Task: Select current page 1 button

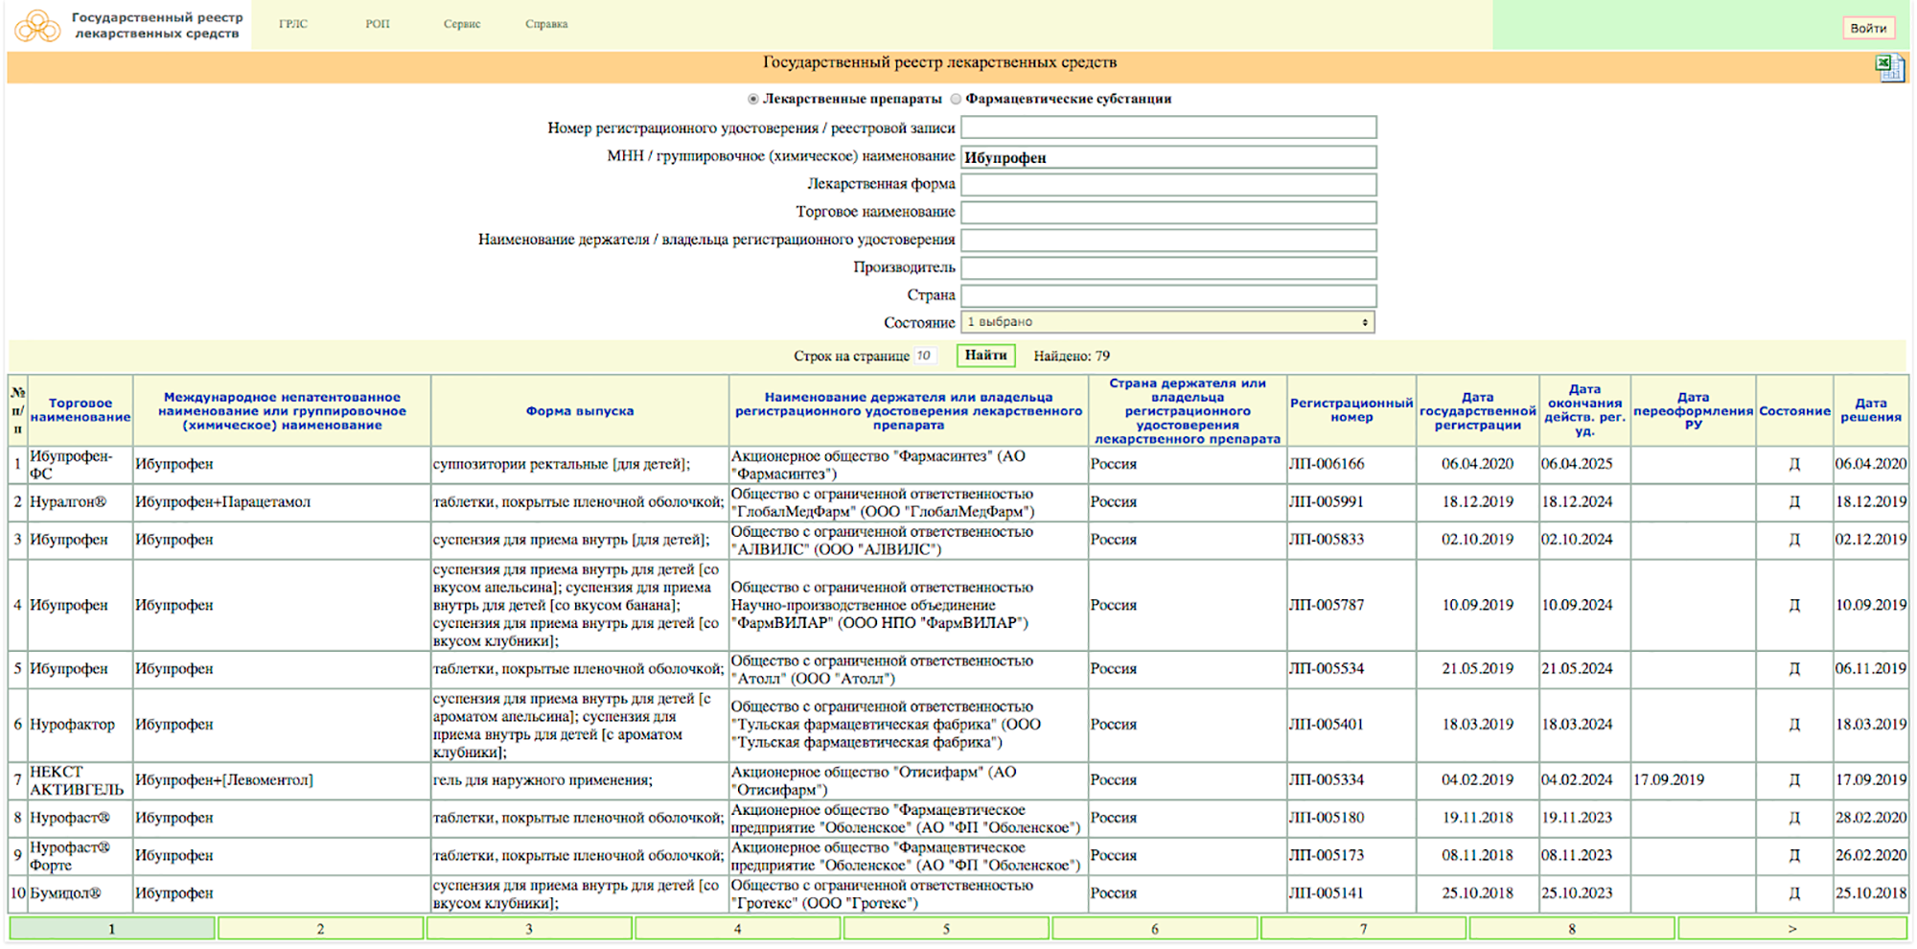Action: coord(112,928)
